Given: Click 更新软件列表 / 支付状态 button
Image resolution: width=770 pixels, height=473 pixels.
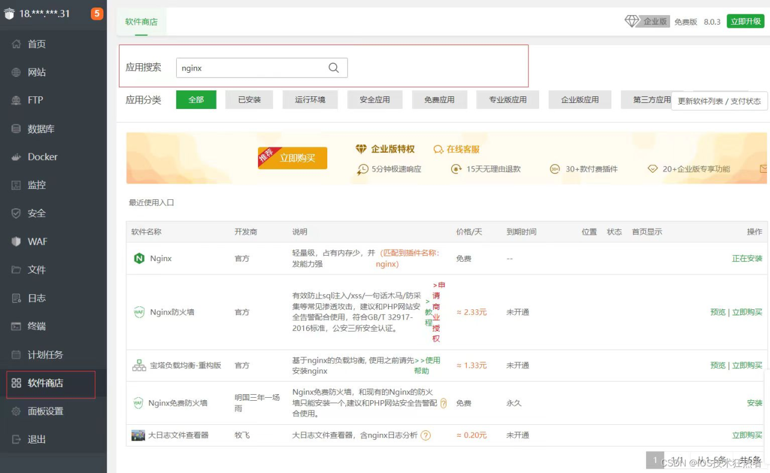Looking at the screenshot, I should (x=719, y=101).
